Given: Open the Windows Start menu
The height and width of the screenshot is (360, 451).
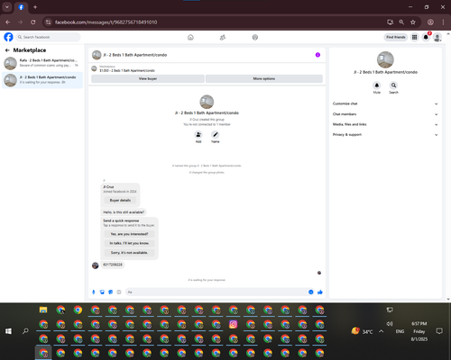Looking at the screenshot, I should point(8,331).
